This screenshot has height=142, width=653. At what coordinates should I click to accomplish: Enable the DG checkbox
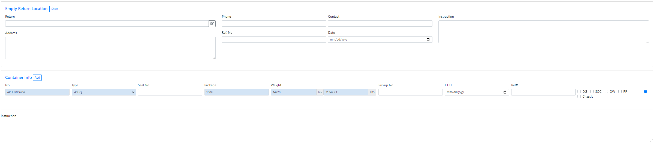(579, 91)
